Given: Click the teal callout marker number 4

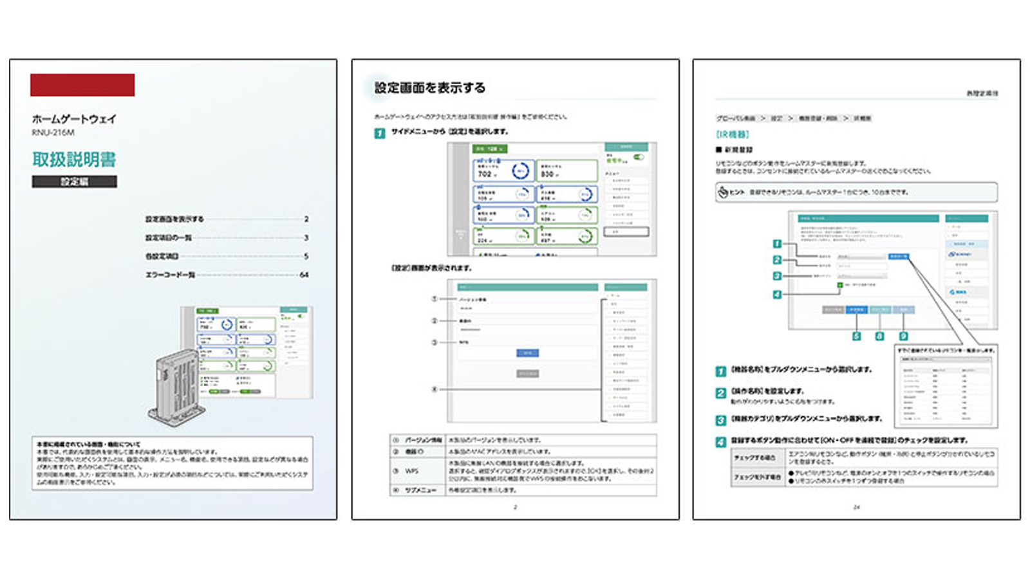Looking at the screenshot, I should (777, 295).
